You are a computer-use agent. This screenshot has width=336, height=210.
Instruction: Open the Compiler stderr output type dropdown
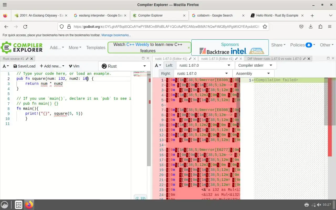click(256, 65)
